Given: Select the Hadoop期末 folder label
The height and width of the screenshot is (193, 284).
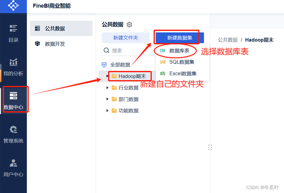Looking at the screenshot, I should (x=132, y=76).
